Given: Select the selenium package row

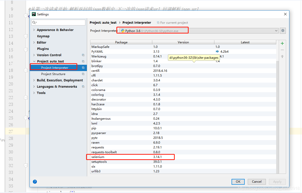Looking at the screenshot, I should click(x=183, y=157).
